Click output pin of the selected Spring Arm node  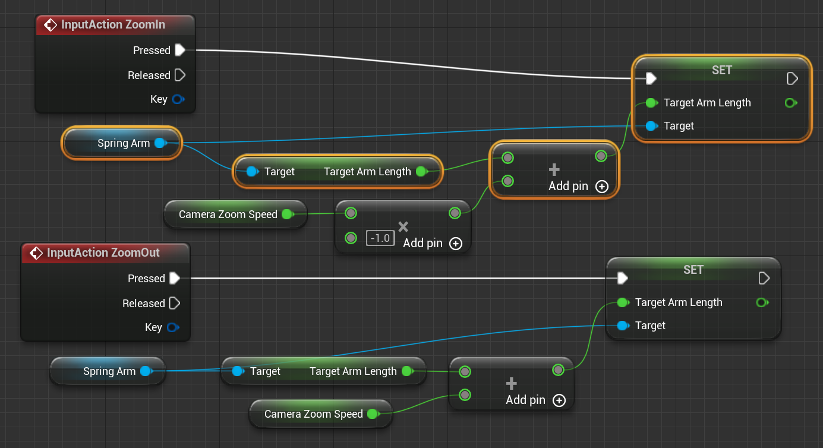160,143
